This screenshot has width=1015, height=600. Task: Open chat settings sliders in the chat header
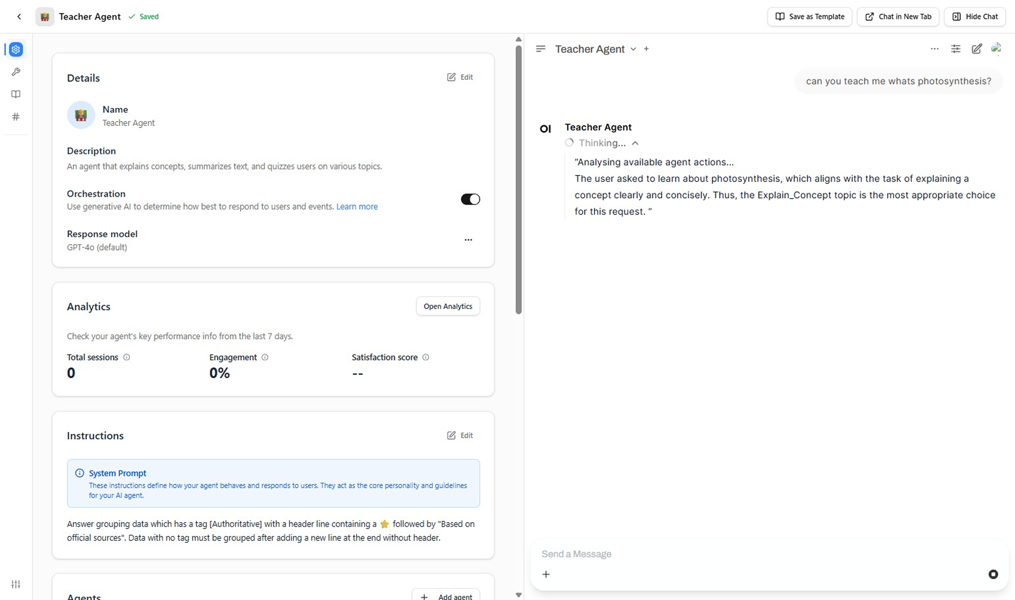[x=955, y=49]
